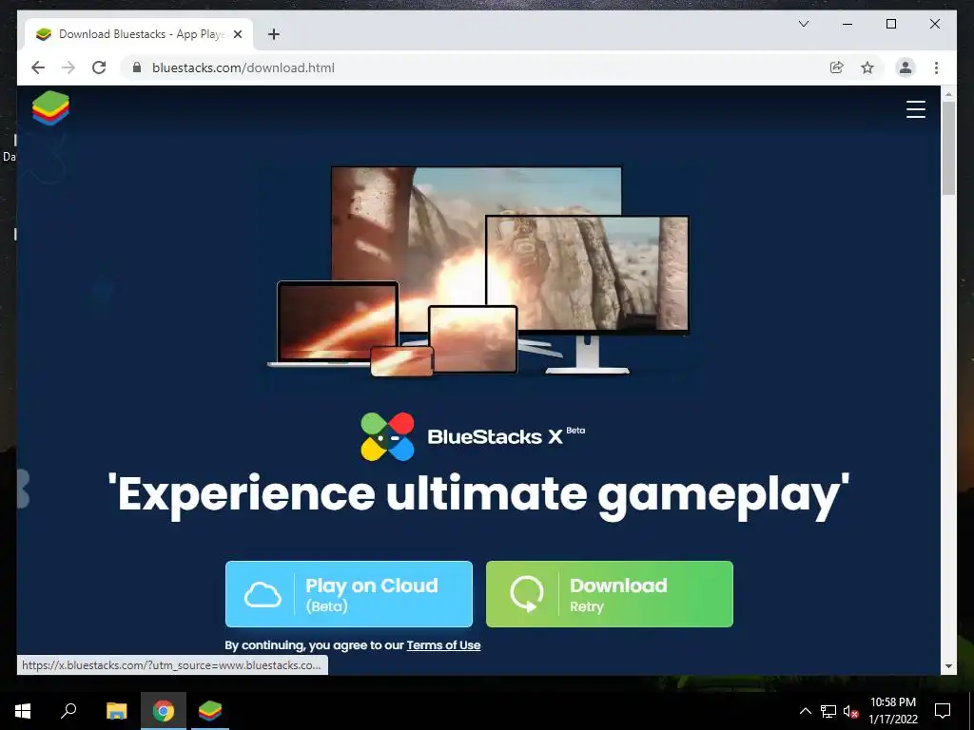
Task: Open the Terms of Use link
Action: tap(443, 645)
